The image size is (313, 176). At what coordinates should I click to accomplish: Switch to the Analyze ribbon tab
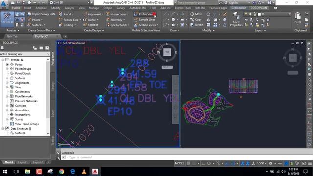pos(69,8)
